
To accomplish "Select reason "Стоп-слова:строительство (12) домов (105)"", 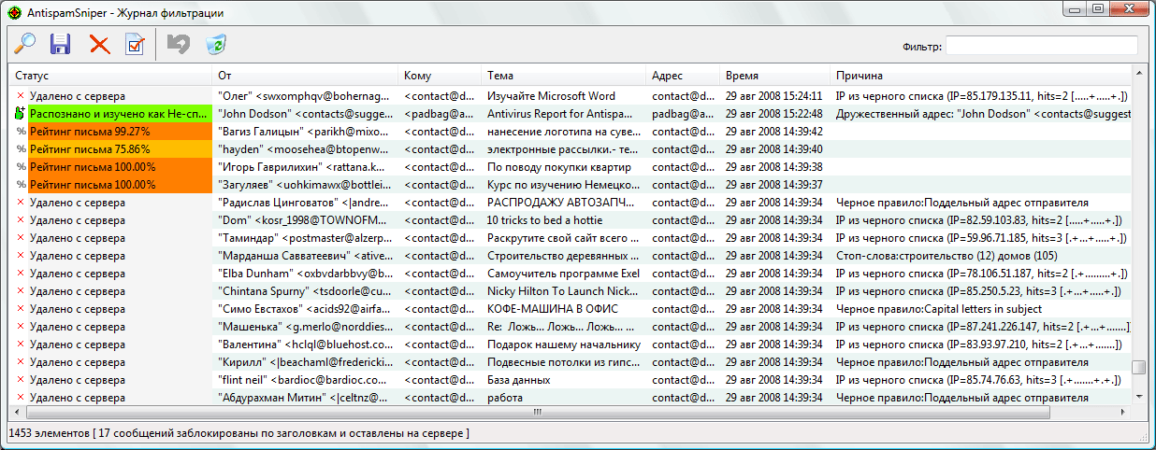I will point(946,255).
